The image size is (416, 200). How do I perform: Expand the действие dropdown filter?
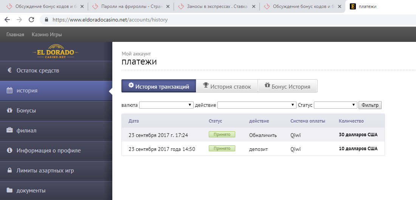click(257, 105)
